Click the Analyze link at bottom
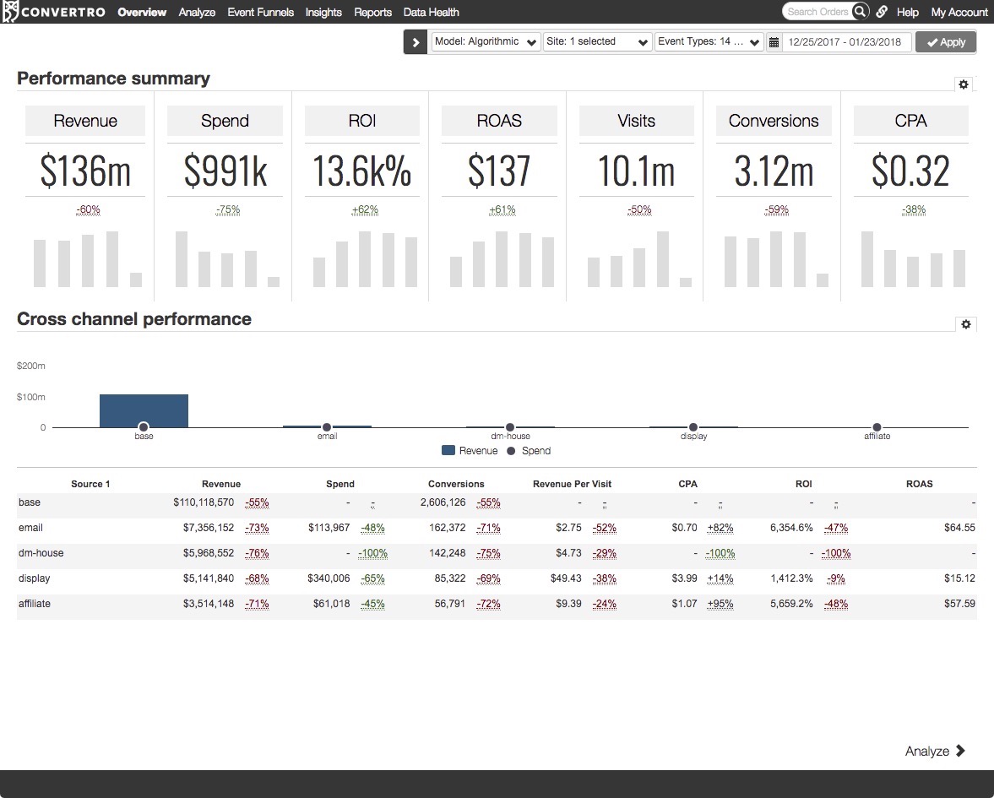Viewport: 994px width, 798px height. coord(926,751)
